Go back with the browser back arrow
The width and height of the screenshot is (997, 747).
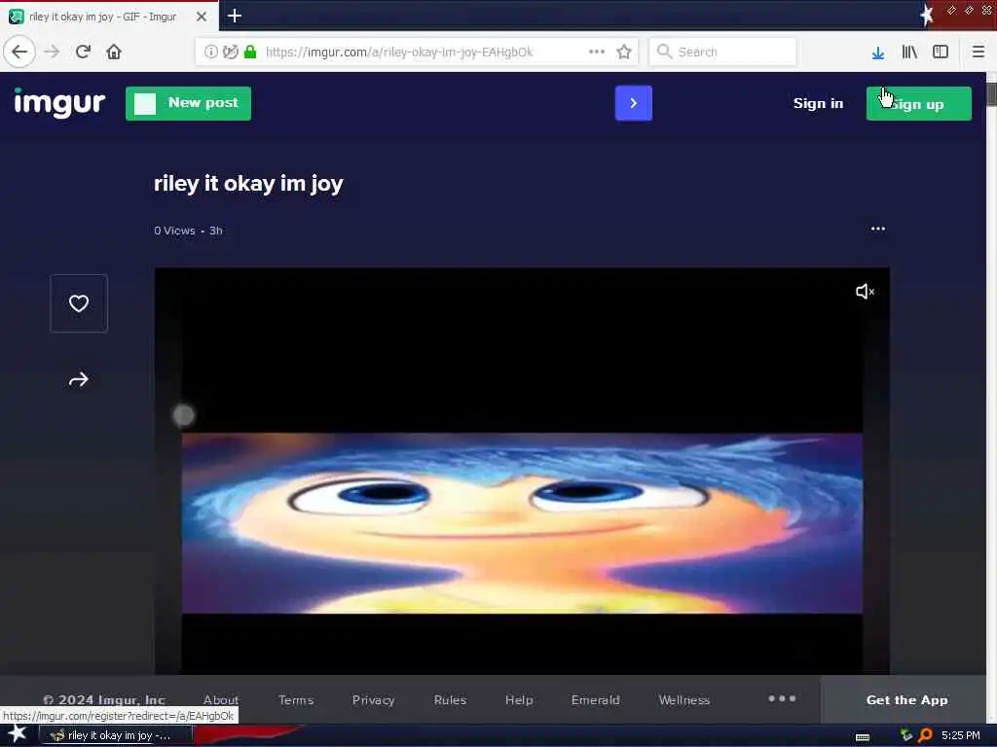[19, 52]
